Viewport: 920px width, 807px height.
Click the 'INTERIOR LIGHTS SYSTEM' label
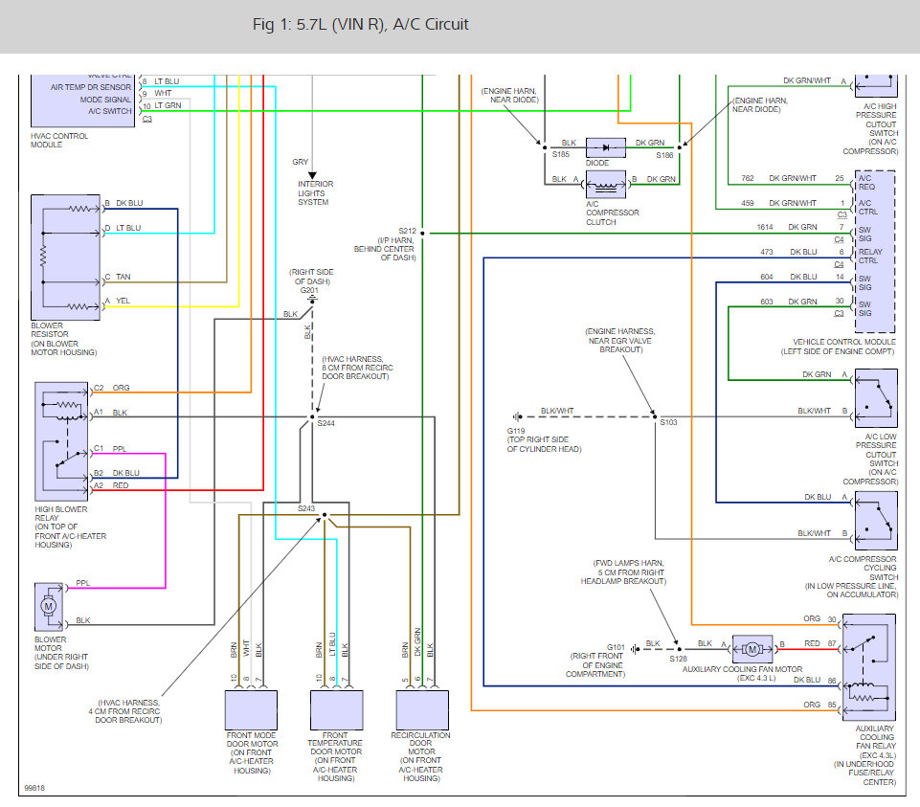[x=315, y=193]
